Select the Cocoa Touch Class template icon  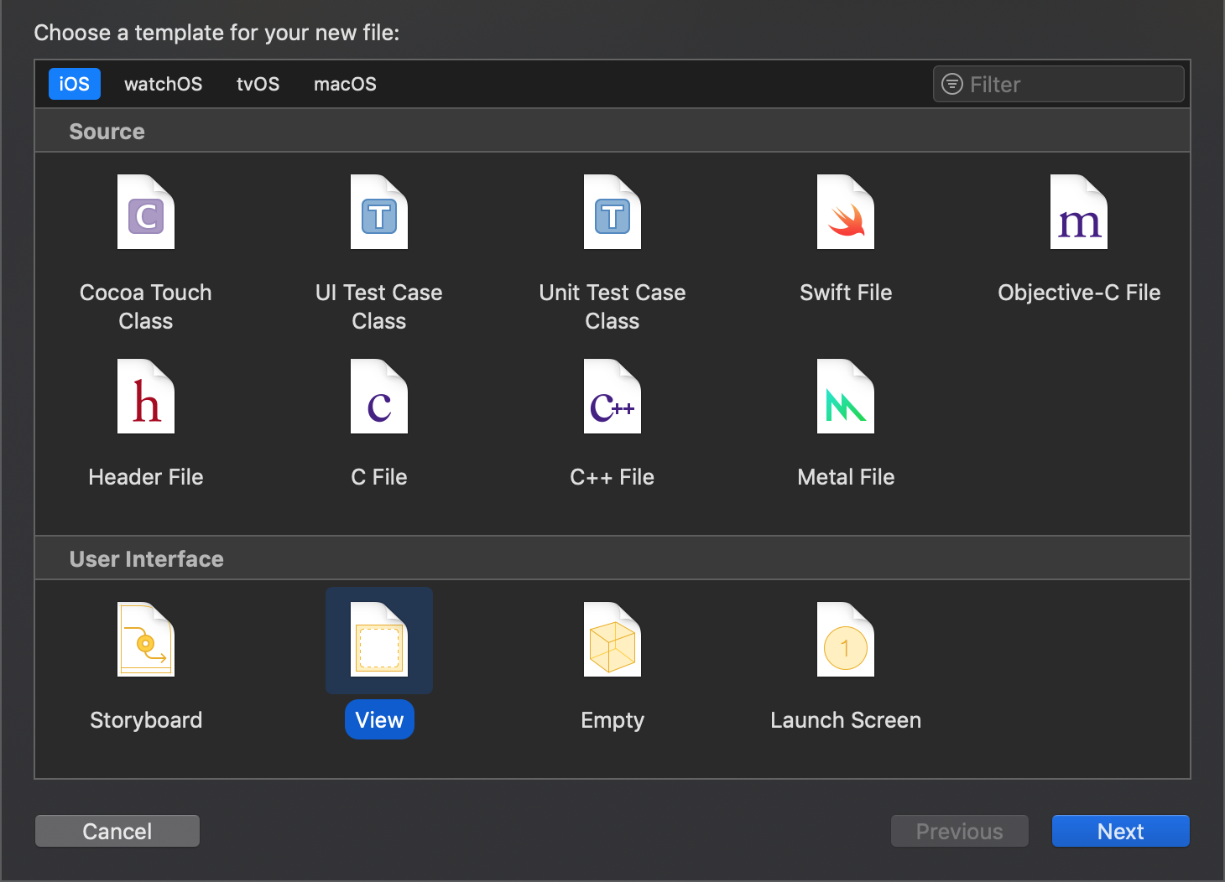[x=146, y=212]
